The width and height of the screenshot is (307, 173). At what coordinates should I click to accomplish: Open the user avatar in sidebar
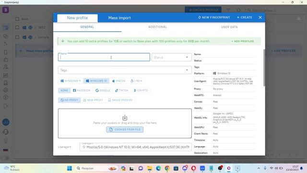6,122
